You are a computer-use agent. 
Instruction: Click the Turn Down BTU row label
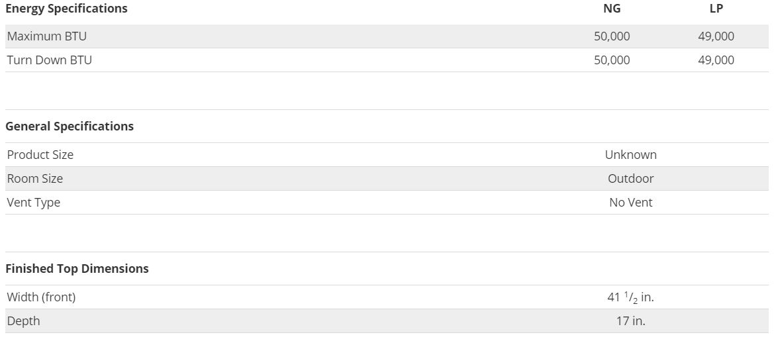coord(49,60)
